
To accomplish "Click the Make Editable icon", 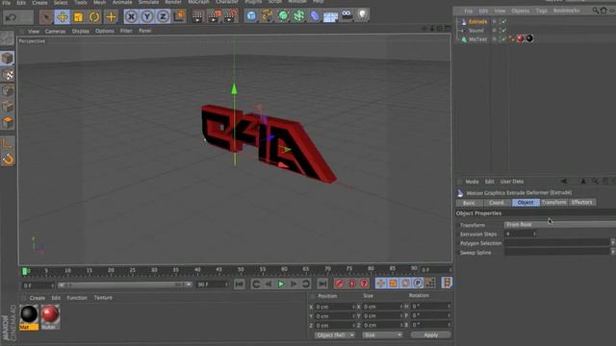I will 7,38.
